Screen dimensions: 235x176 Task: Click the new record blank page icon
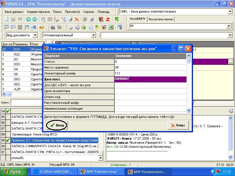(6, 20)
